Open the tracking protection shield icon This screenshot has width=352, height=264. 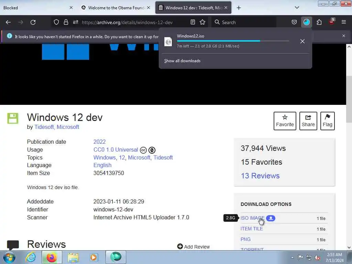(x=56, y=22)
